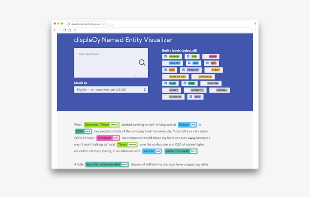The image size is (310, 197).
Task: Click the earlier this week DATE entity
Action: [181, 151]
